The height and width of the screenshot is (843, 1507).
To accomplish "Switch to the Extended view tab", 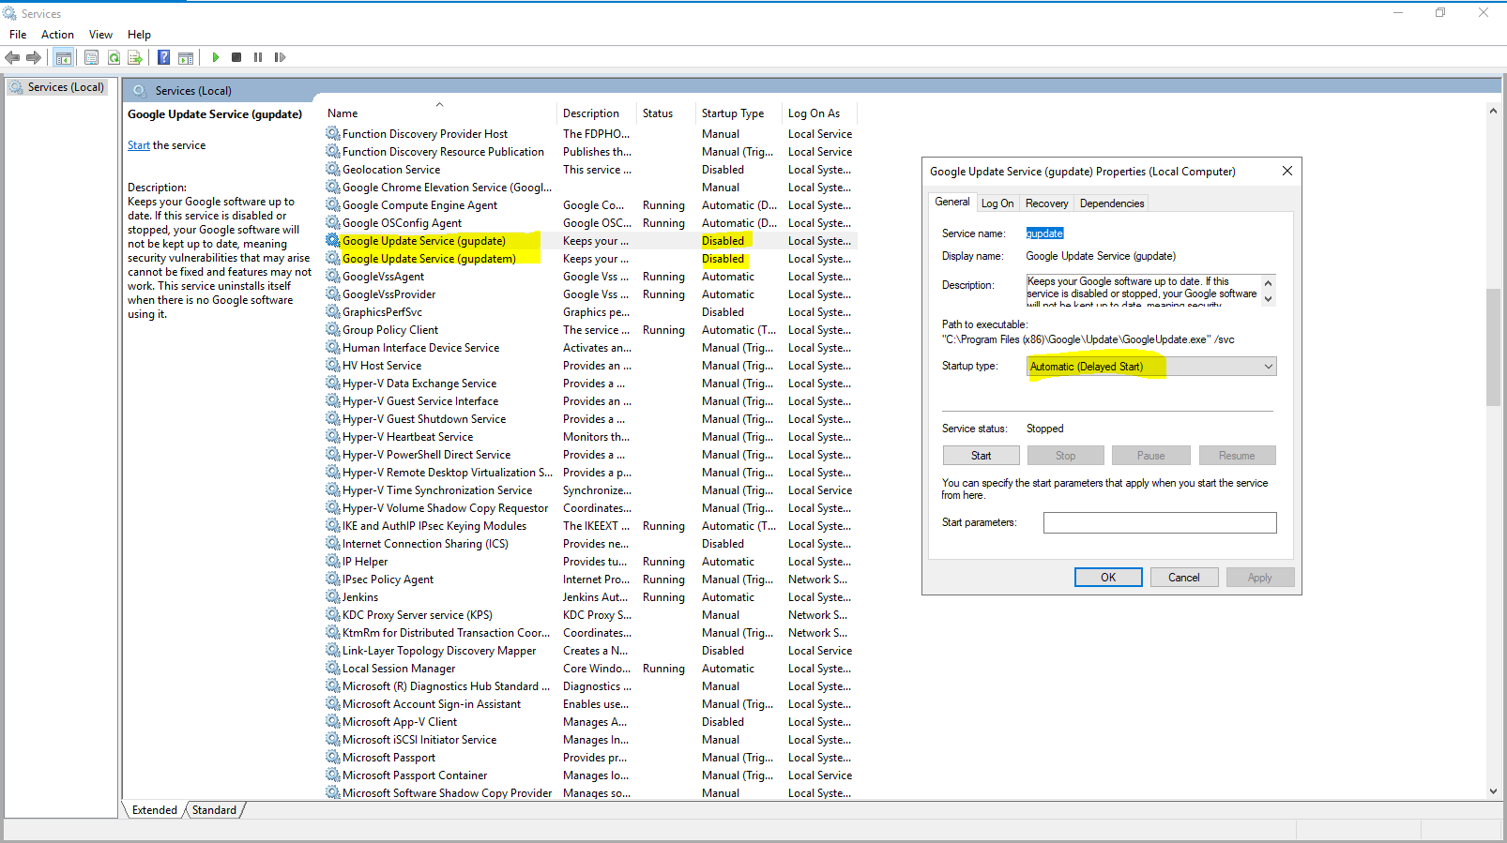I will [155, 810].
